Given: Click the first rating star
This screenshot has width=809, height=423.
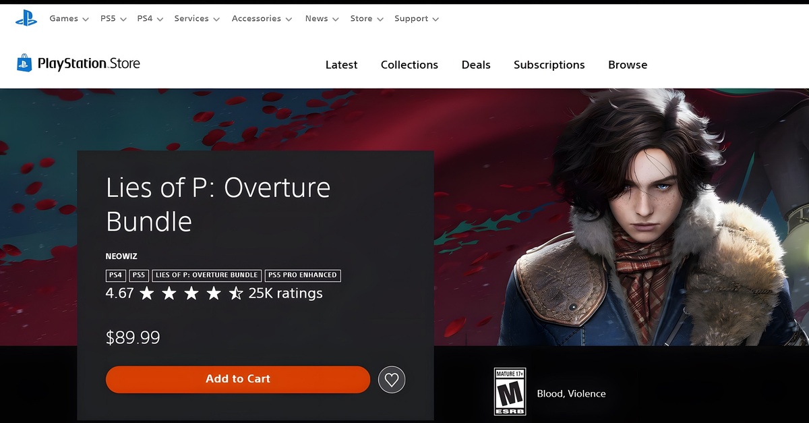Looking at the screenshot, I should point(146,293).
